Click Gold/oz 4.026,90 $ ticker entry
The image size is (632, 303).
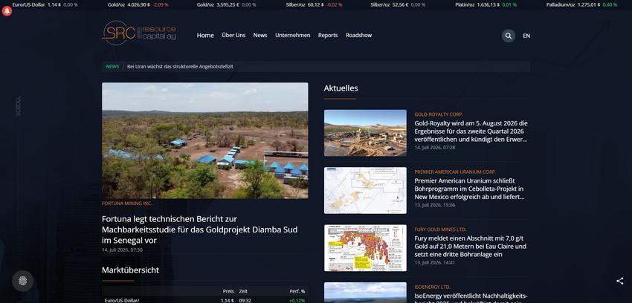pyautogui.click(x=138, y=5)
